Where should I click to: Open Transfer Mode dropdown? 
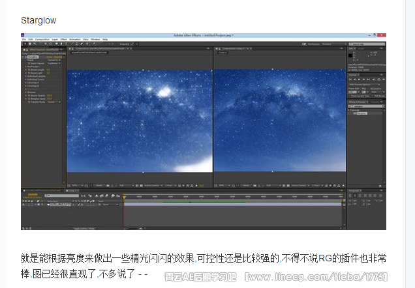tap(54, 102)
